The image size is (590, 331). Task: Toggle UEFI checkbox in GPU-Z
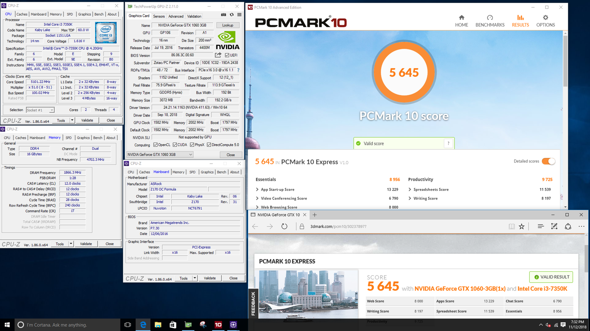227,55
